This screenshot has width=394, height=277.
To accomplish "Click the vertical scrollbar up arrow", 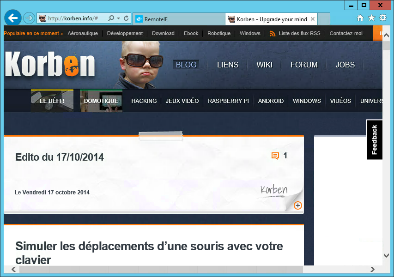I will [387, 36].
